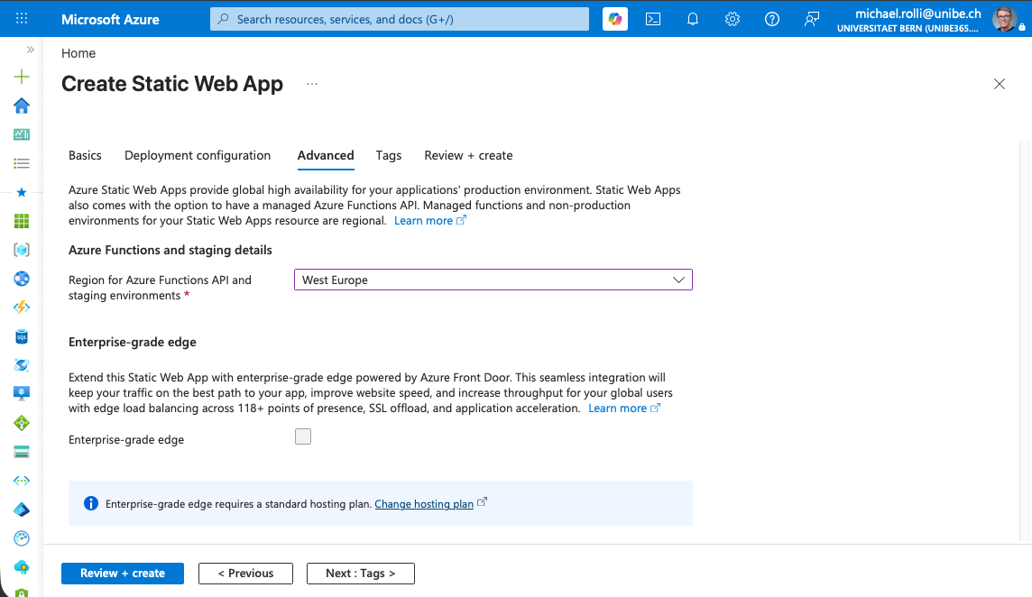Switch to Deployment configuration tab
Screen dimensions: 1032x597
pos(198,155)
